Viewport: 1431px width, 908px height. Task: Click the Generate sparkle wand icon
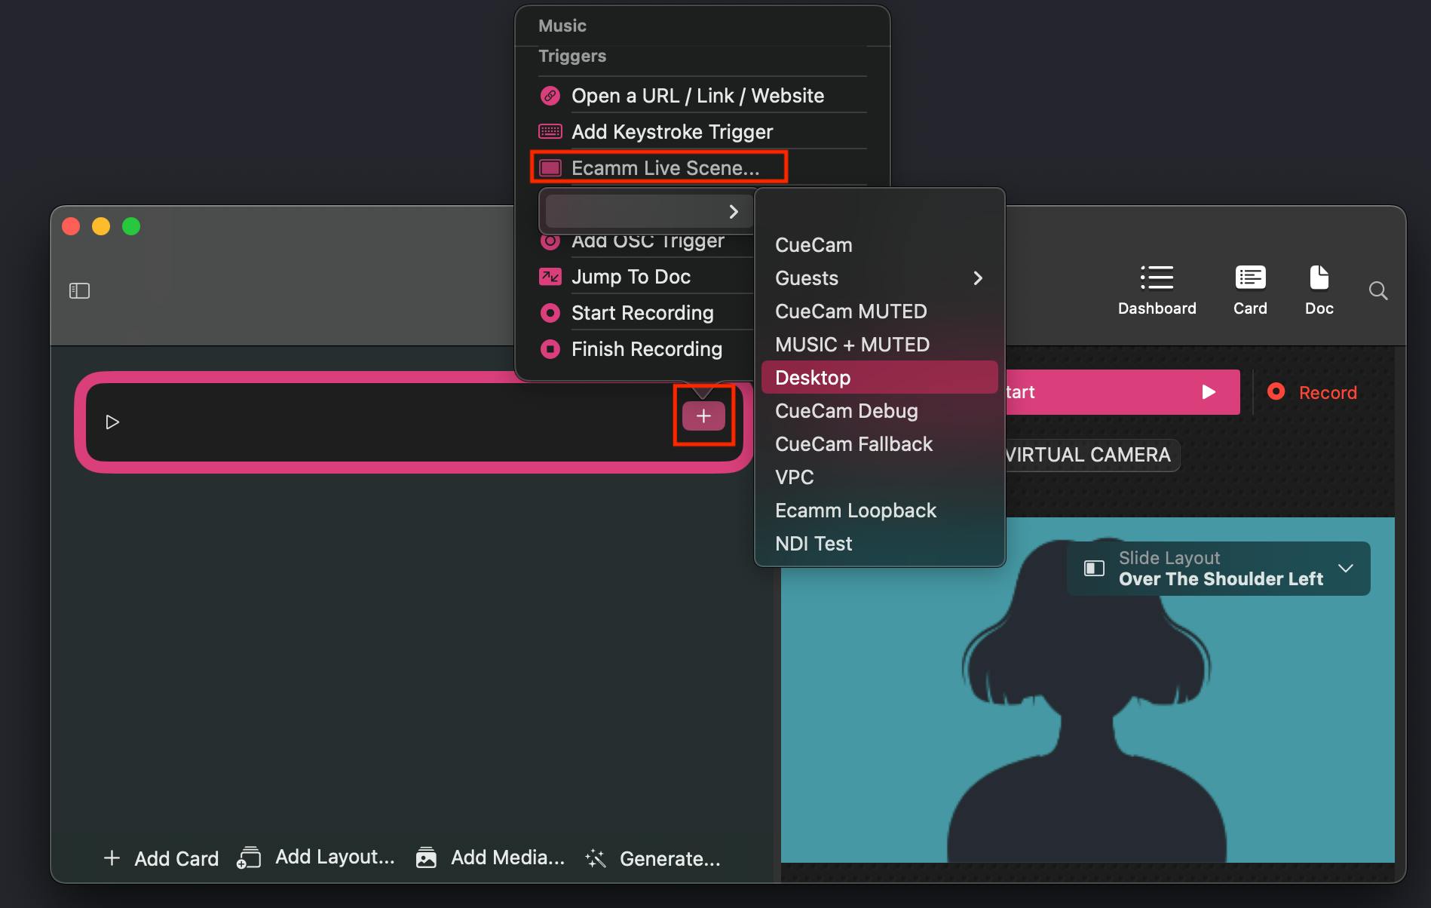pyautogui.click(x=596, y=858)
